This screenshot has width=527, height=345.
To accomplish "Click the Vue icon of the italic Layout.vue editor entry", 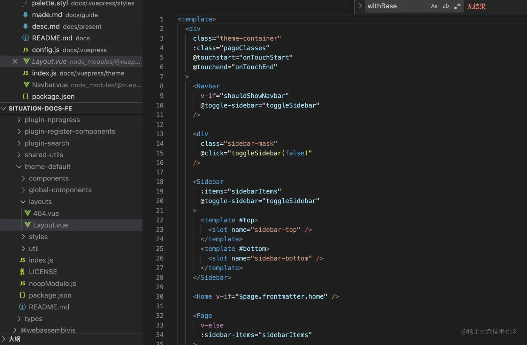I will 26,62.
